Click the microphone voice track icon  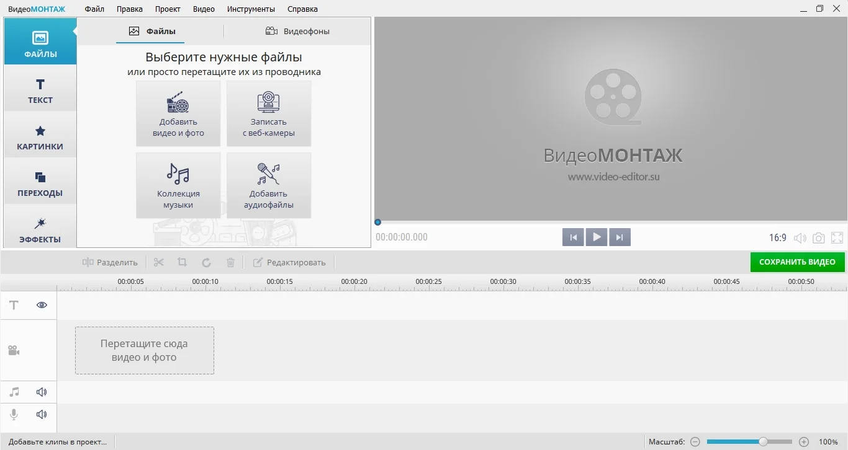[14, 415]
